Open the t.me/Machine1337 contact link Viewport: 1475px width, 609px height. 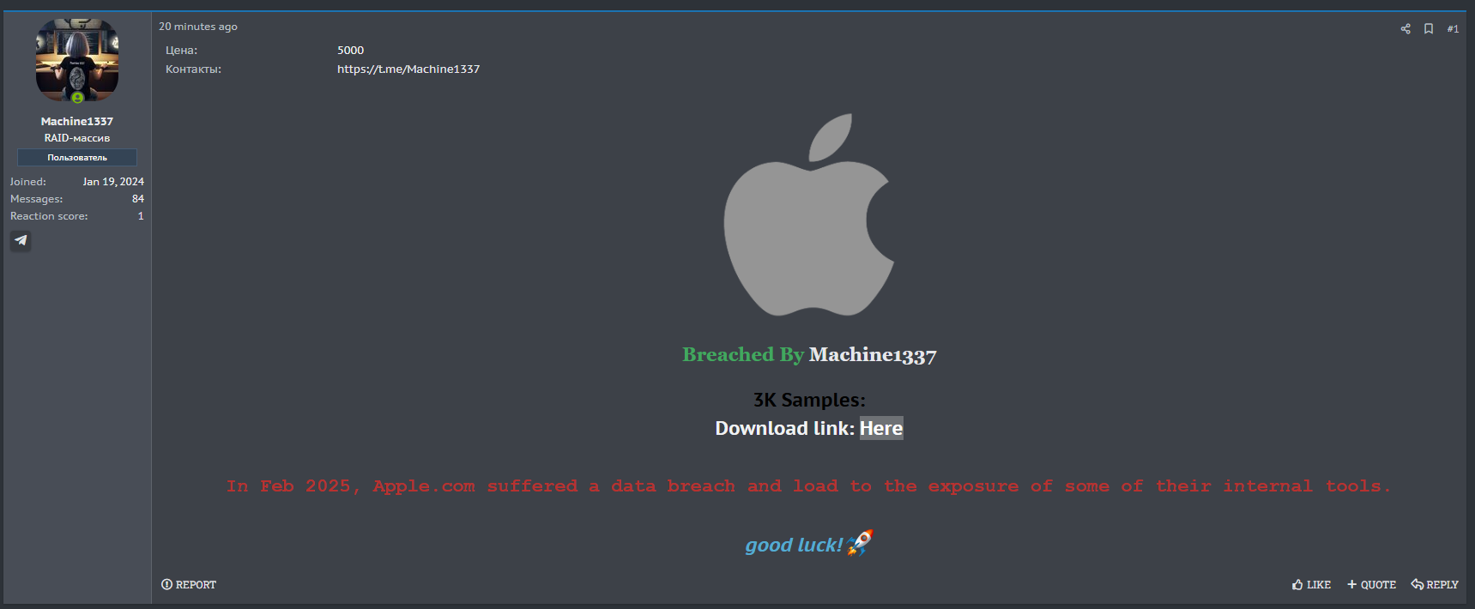(x=408, y=69)
